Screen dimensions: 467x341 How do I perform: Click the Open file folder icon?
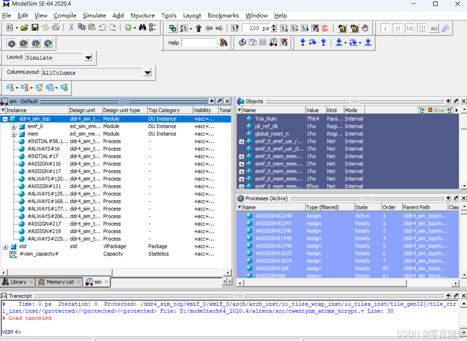pos(24,28)
